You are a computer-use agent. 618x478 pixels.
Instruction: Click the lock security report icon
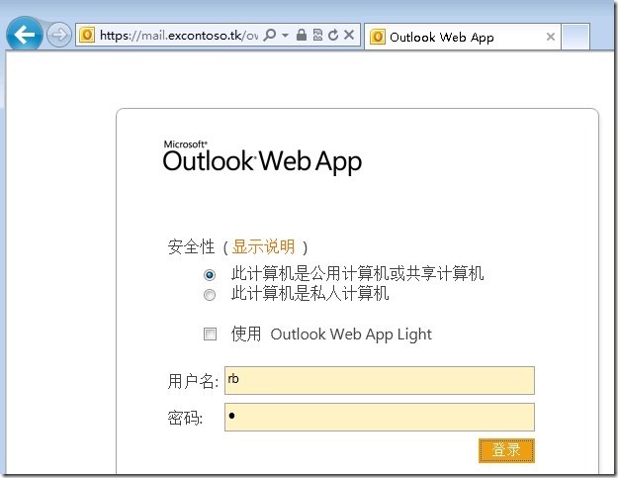(302, 36)
